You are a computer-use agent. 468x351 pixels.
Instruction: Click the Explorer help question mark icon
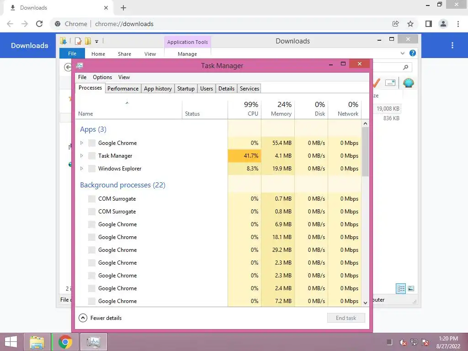point(413,53)
